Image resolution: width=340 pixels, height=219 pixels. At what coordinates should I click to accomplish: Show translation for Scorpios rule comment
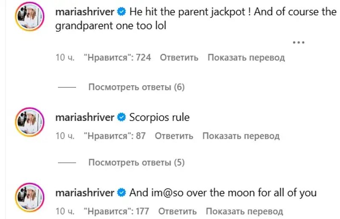[241, 136]
